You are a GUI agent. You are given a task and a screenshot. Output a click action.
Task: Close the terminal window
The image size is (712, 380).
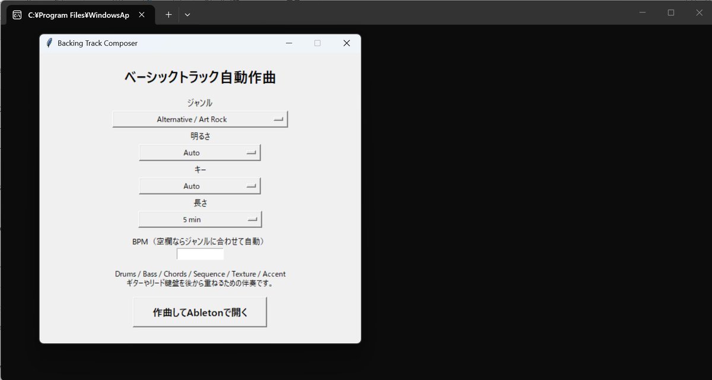(x=698, y=12)
